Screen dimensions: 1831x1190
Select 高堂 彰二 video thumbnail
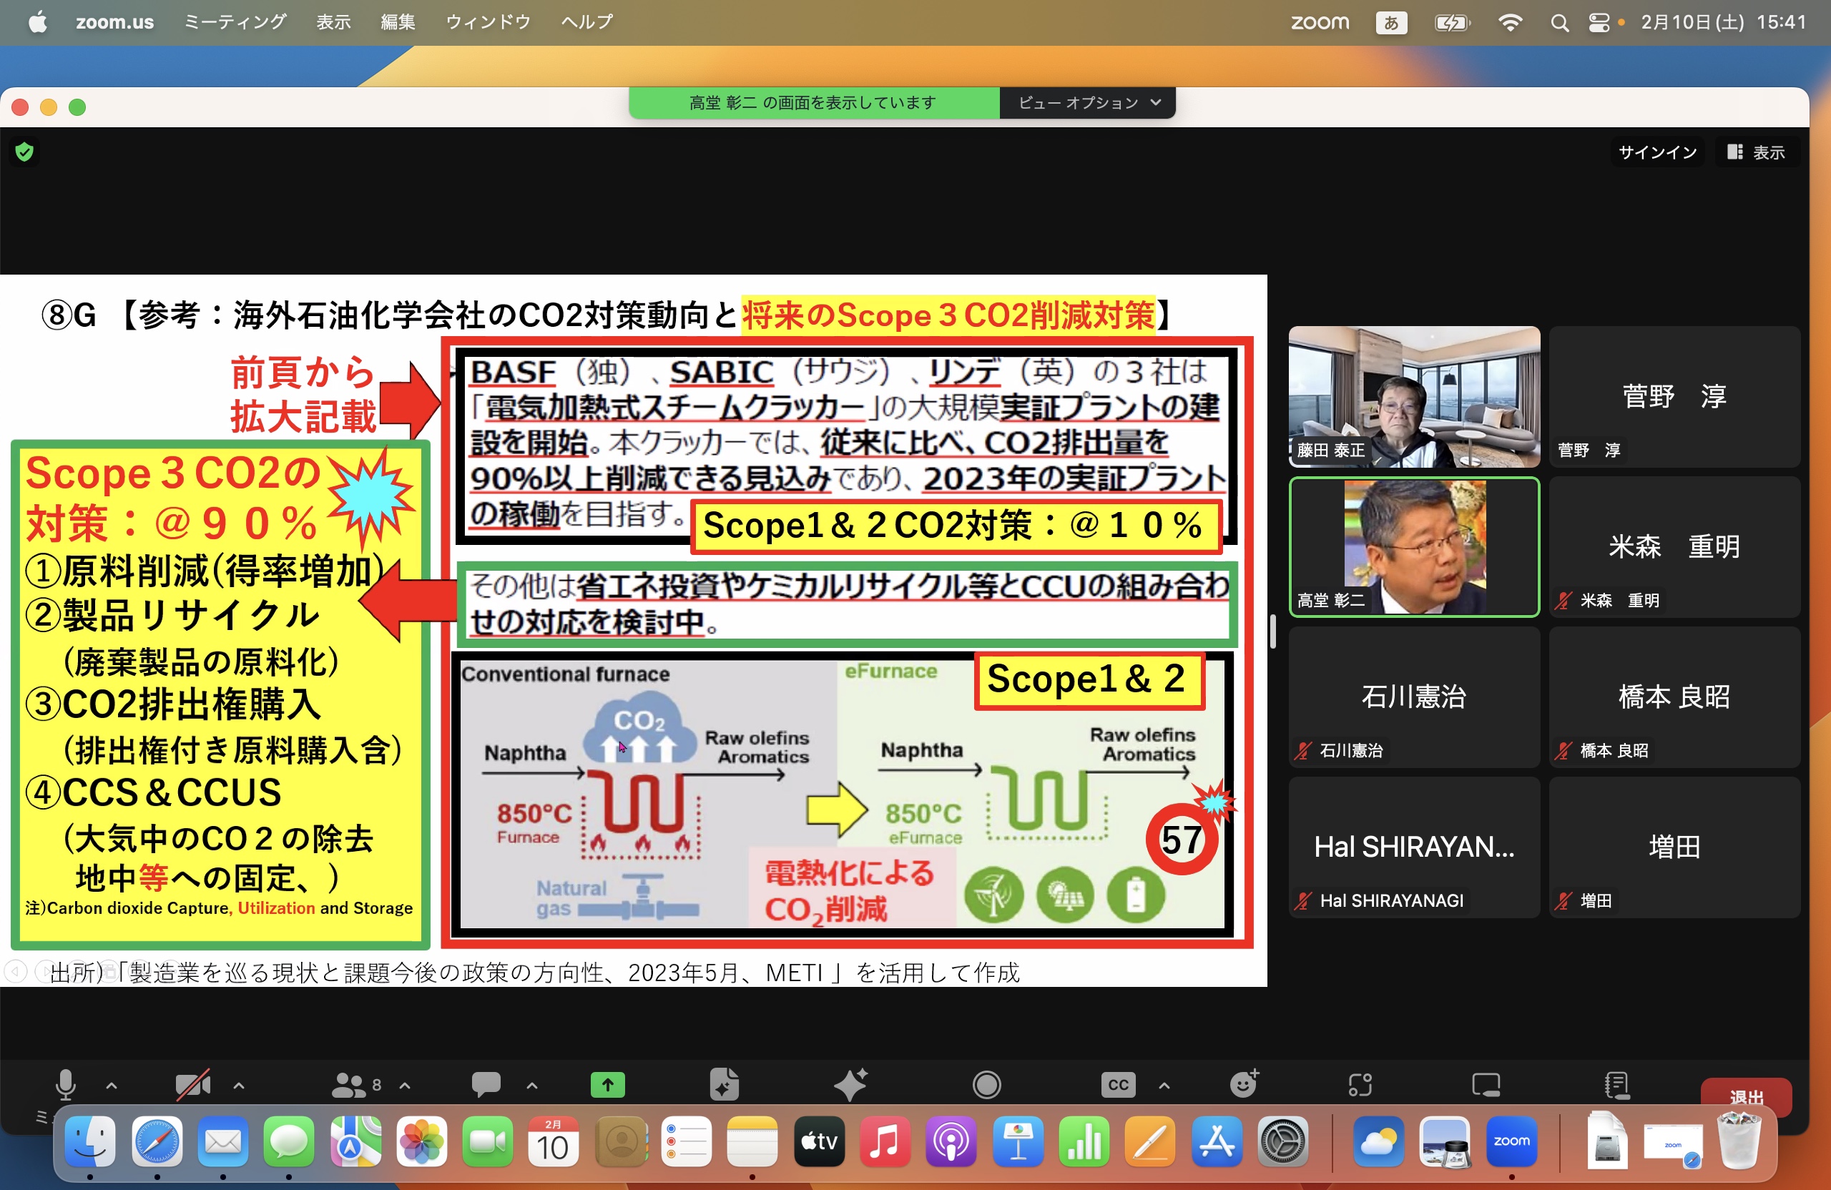[1414, 546]
